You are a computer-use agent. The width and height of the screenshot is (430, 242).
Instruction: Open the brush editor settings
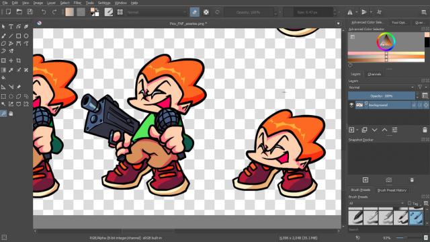pyautogui.click(x=109, y=12)
